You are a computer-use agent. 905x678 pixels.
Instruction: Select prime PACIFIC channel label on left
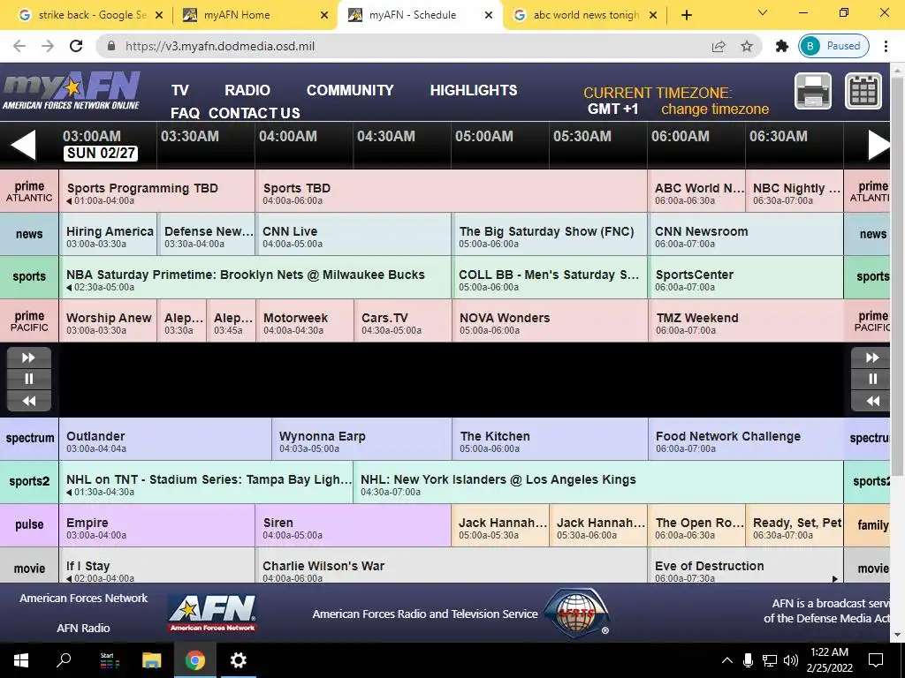coord(29,320)
